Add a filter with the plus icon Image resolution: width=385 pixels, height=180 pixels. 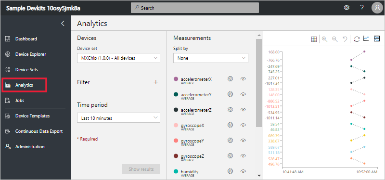155,82
